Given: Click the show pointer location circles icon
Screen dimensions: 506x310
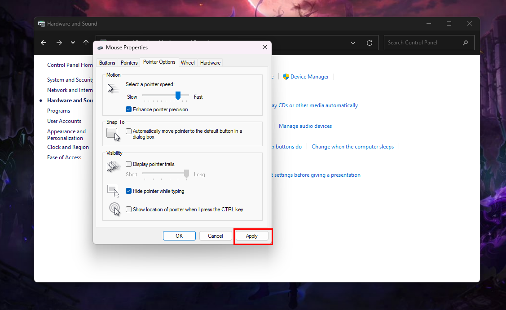Looking at the screenshot, I should (114, 209).
